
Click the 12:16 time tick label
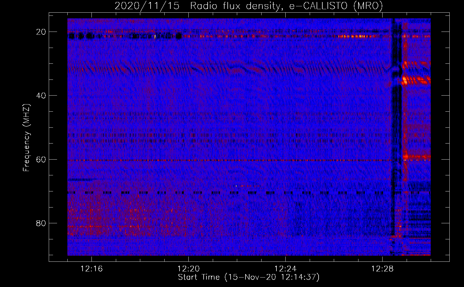pyautogui.click(x=91, y=269)
